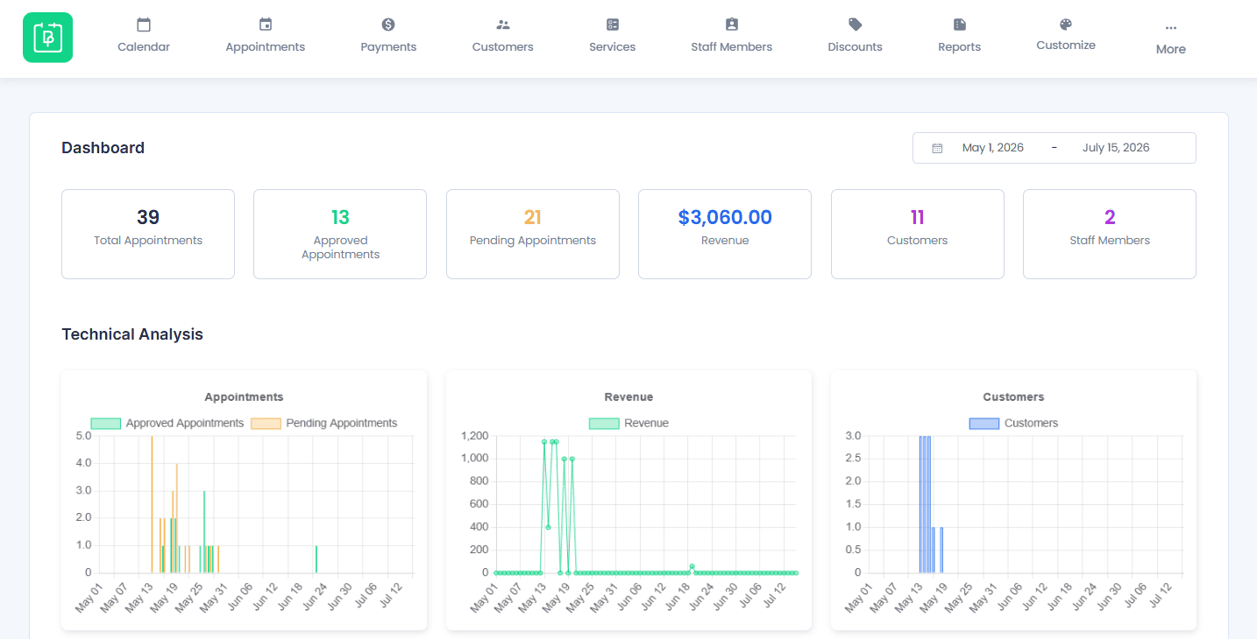
Task: Click the Reports document icon
Action: coord(960,25)
